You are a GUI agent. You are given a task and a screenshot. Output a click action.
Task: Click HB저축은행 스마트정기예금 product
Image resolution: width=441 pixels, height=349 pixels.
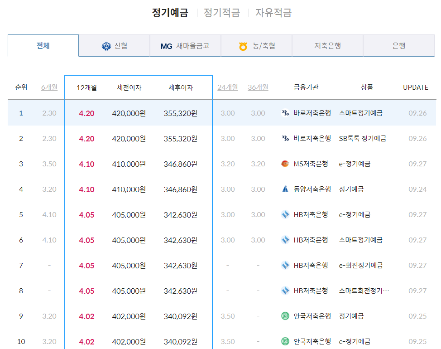coord(360,240)
